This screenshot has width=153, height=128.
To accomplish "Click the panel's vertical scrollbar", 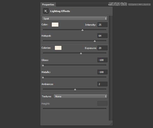I will (x=111, y=68).
